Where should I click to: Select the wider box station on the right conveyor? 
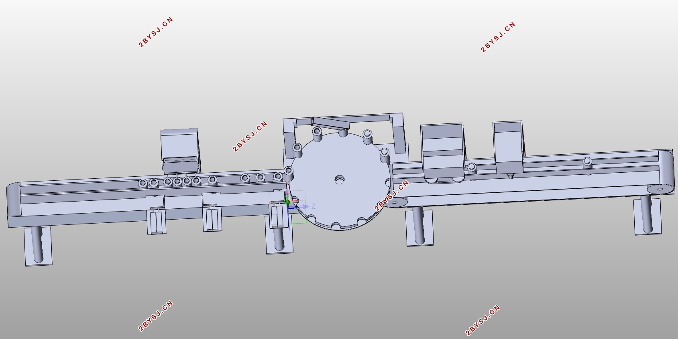[443, 153]
